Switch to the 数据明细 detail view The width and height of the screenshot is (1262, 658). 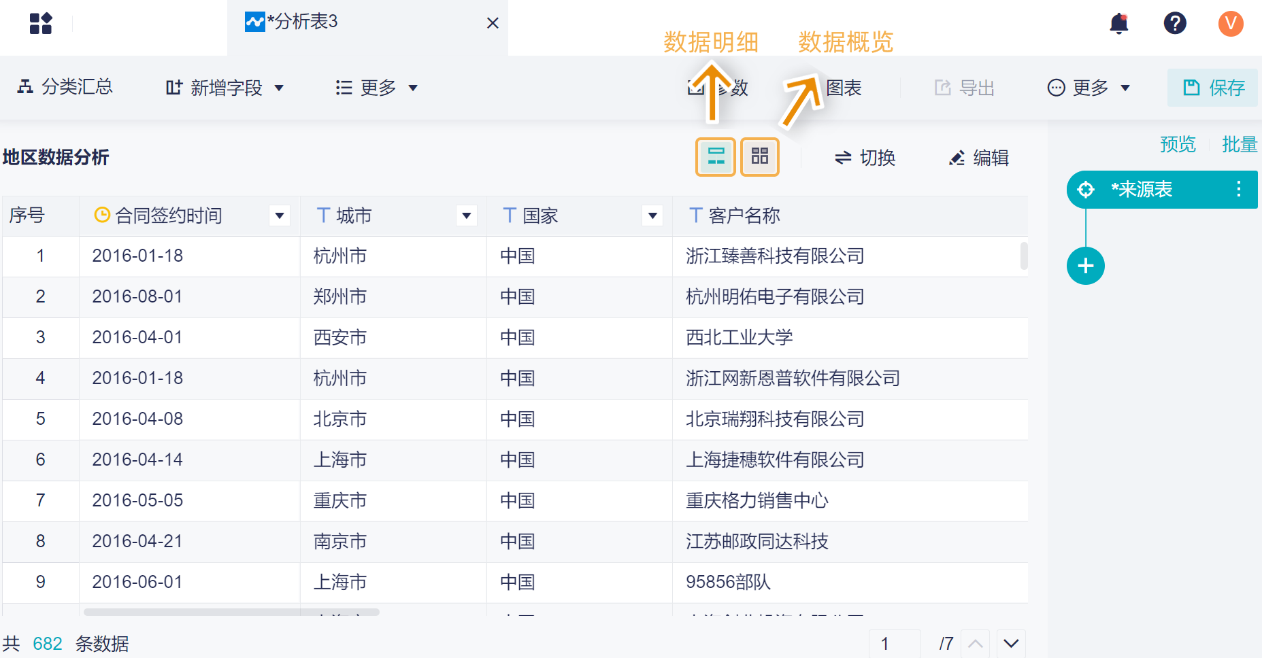click(716, 157)
